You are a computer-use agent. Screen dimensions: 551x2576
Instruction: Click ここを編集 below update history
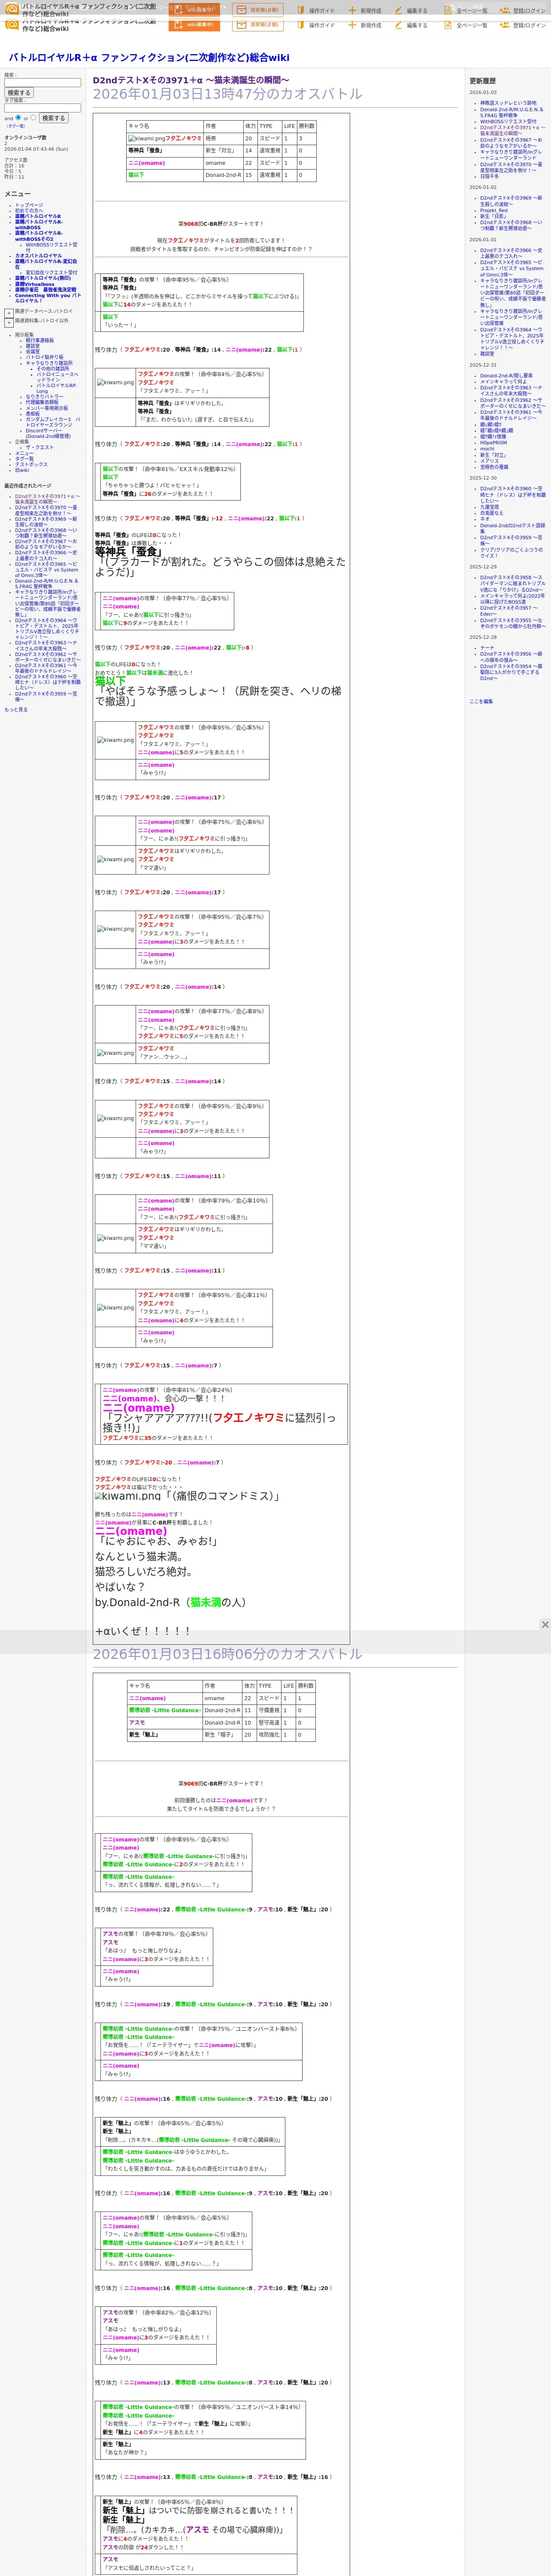click(481, 701)
